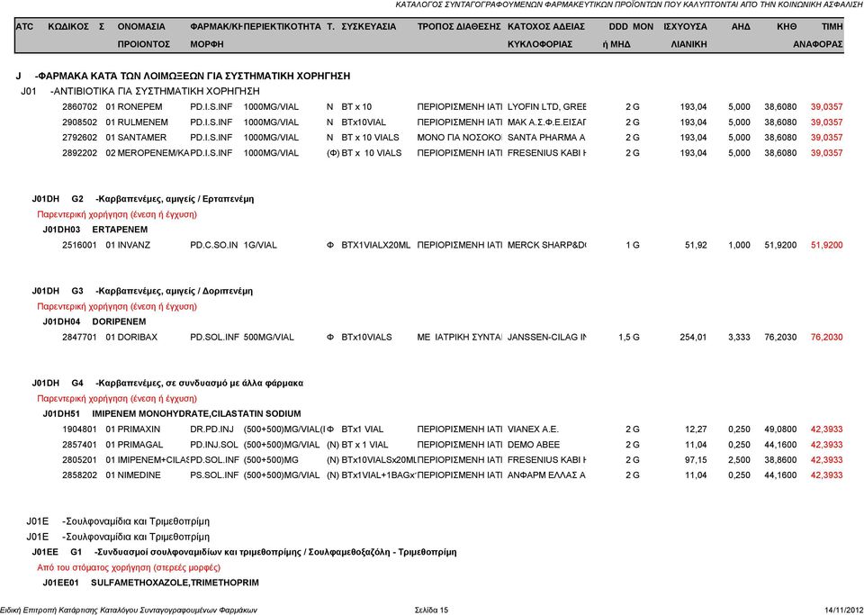The image size is (864, 615).
Task: Click the first J01E Σουλφοναμίδια heading
Action: (x=118, y=521)
